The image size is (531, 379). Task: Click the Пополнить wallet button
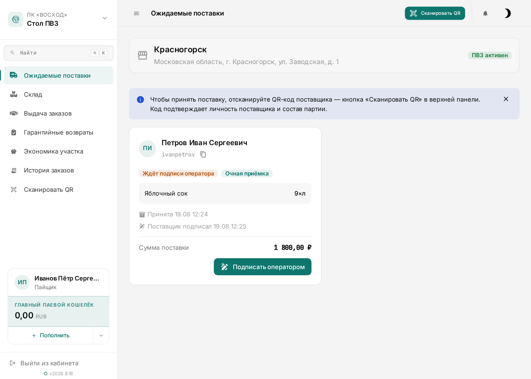(x=50, y=335)
